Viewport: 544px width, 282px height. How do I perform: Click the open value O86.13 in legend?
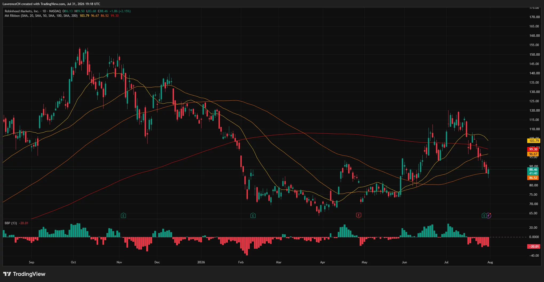(x=68, y=11)
